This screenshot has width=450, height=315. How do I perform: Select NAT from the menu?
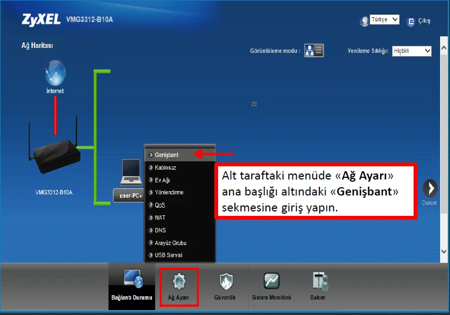coord(180,218)
